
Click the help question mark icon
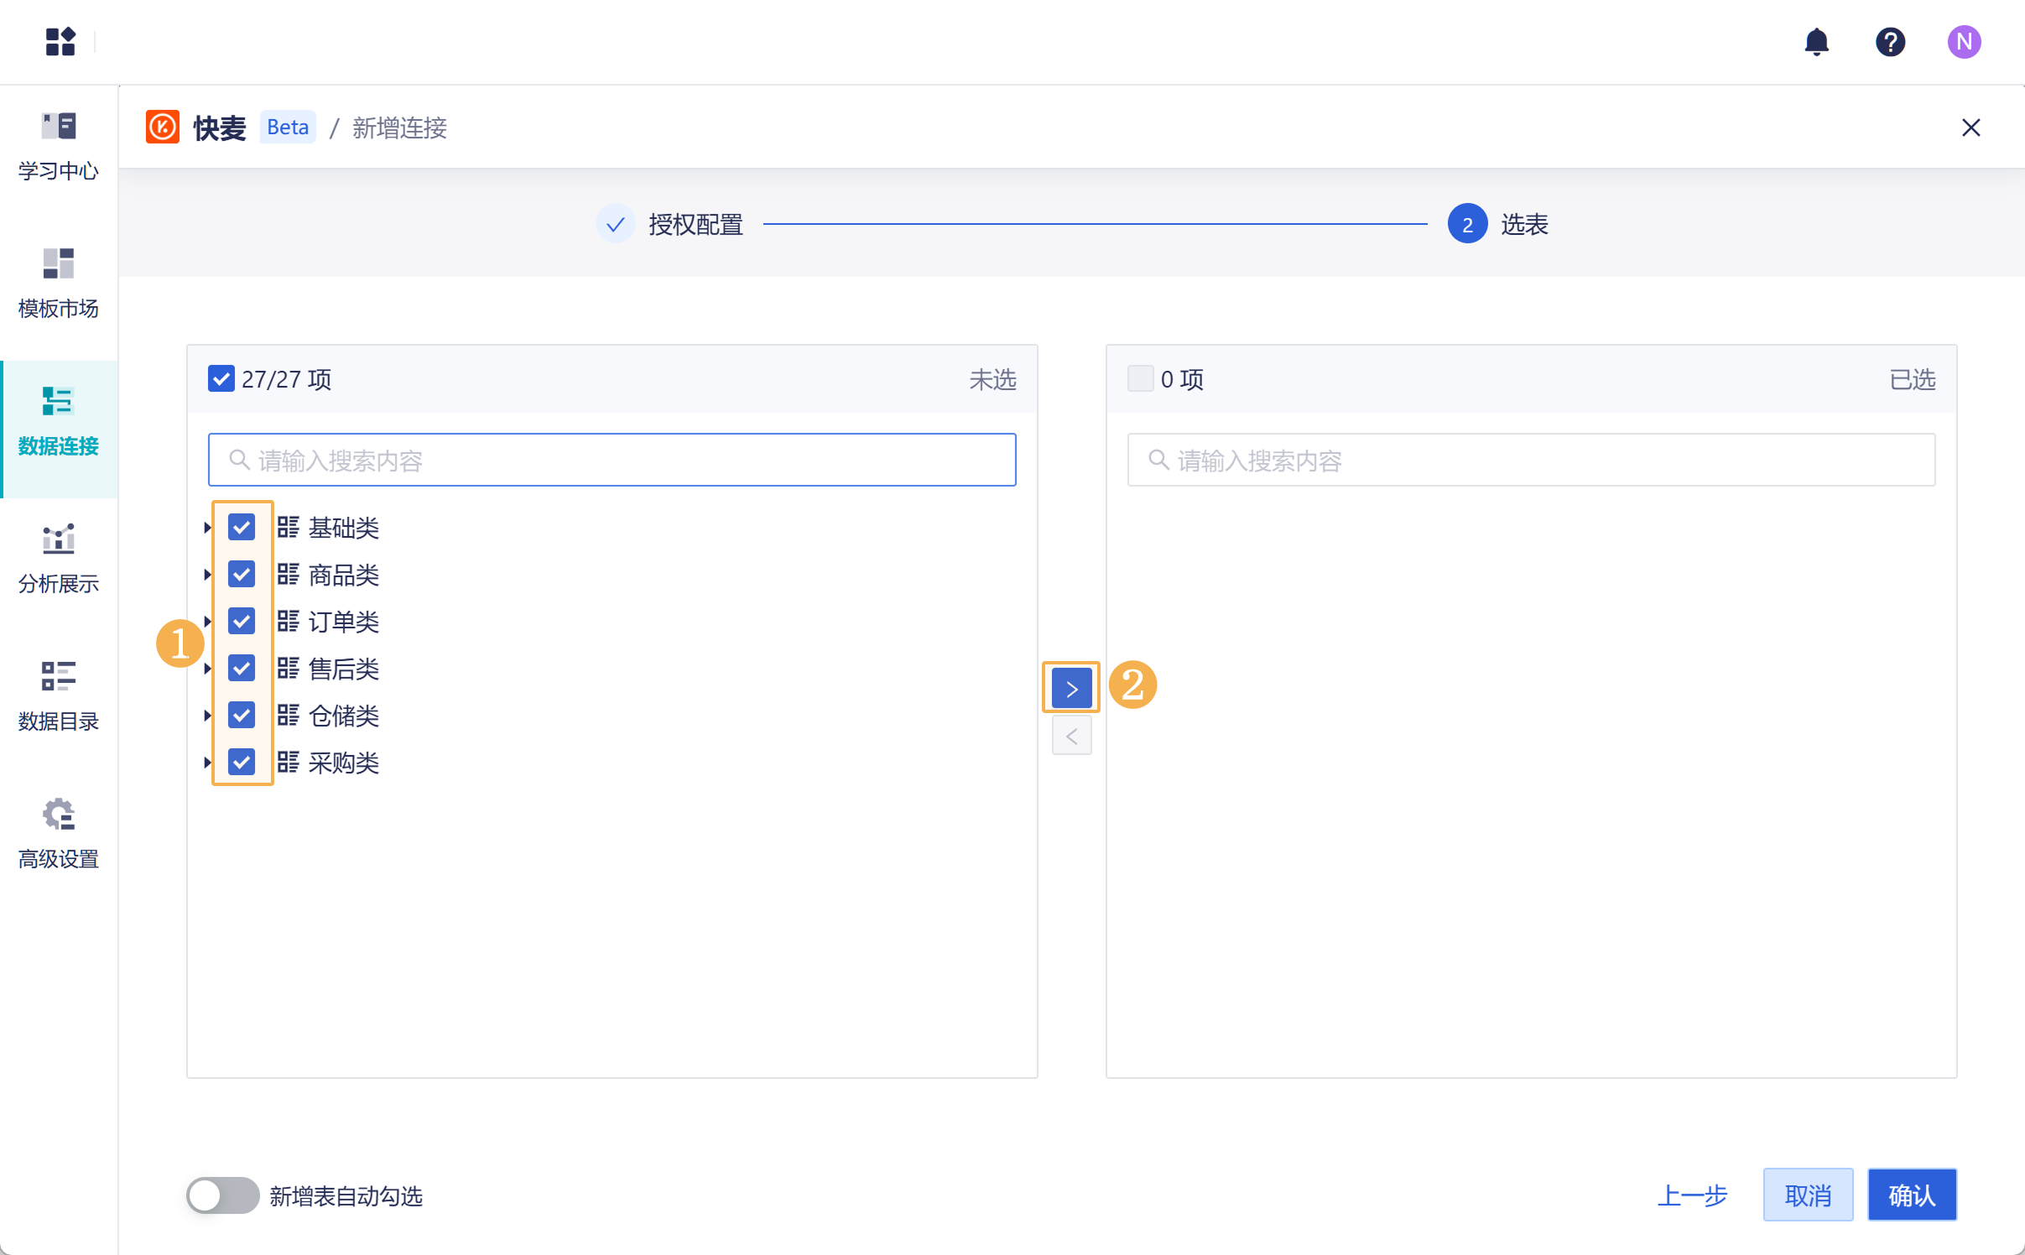[1890, 41]
